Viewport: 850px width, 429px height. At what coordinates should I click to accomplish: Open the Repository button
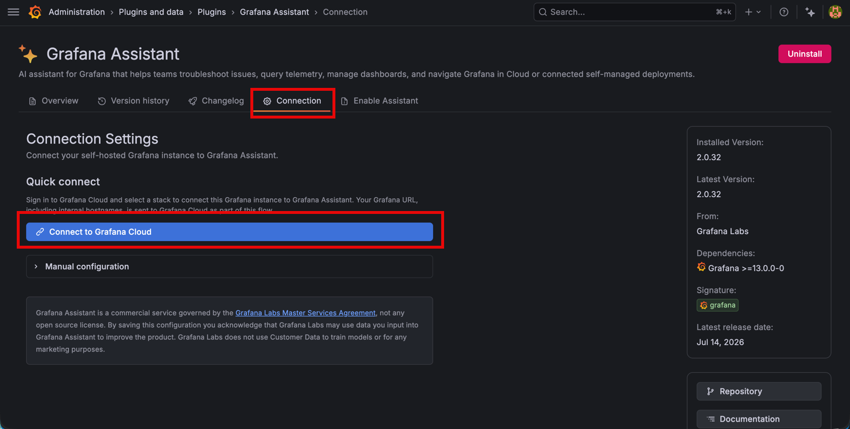coord(759,391)
